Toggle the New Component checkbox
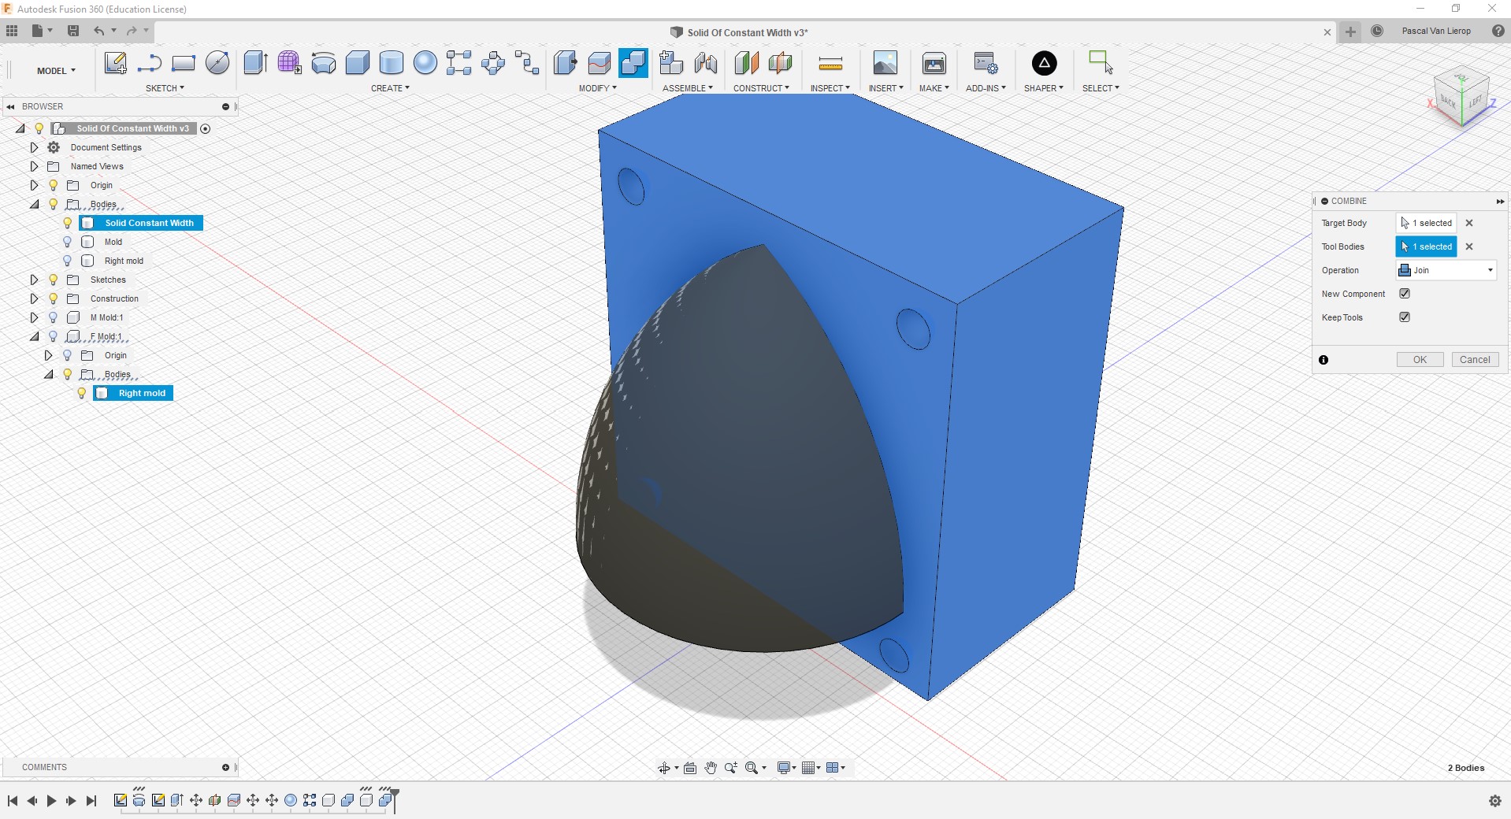The height and width of the screenshot is (819, 1511). click(1405, 294)
